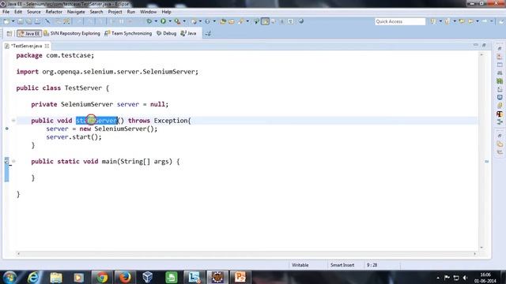This screenshot has height=284, width=506.
Task: Open the Run launch dropdown arrow
Action: (x=170, y=21)
